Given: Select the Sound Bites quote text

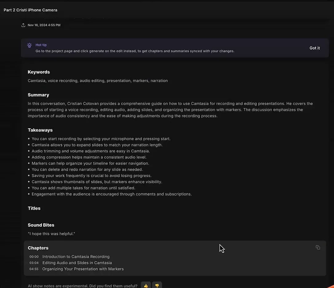Looking at the screenshot, I should pyautogui.click(x=51, y=233).
